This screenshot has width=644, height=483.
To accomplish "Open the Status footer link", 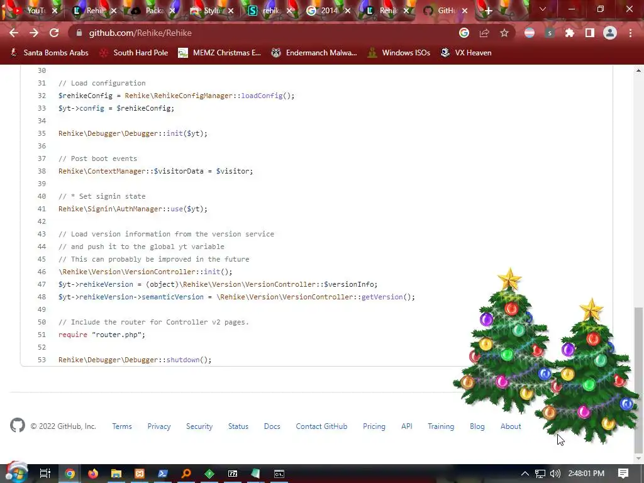I will point(238,426).
